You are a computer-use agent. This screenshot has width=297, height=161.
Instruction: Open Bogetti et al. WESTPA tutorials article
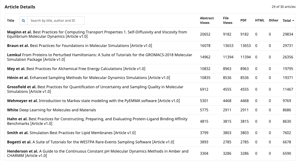point(90,142)
